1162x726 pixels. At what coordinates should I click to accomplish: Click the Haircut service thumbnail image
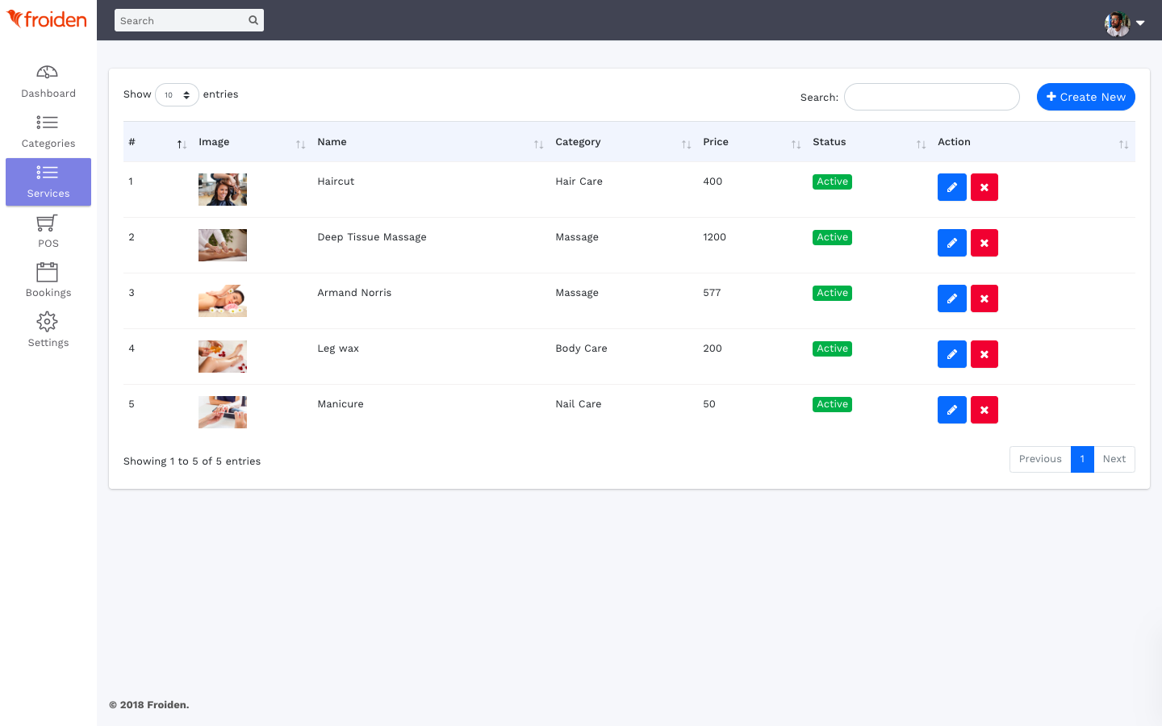coord(223,190)
